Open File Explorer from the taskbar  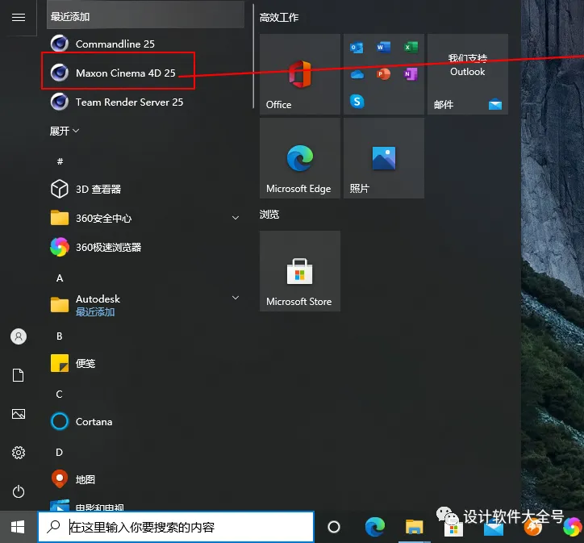(414, 527)
